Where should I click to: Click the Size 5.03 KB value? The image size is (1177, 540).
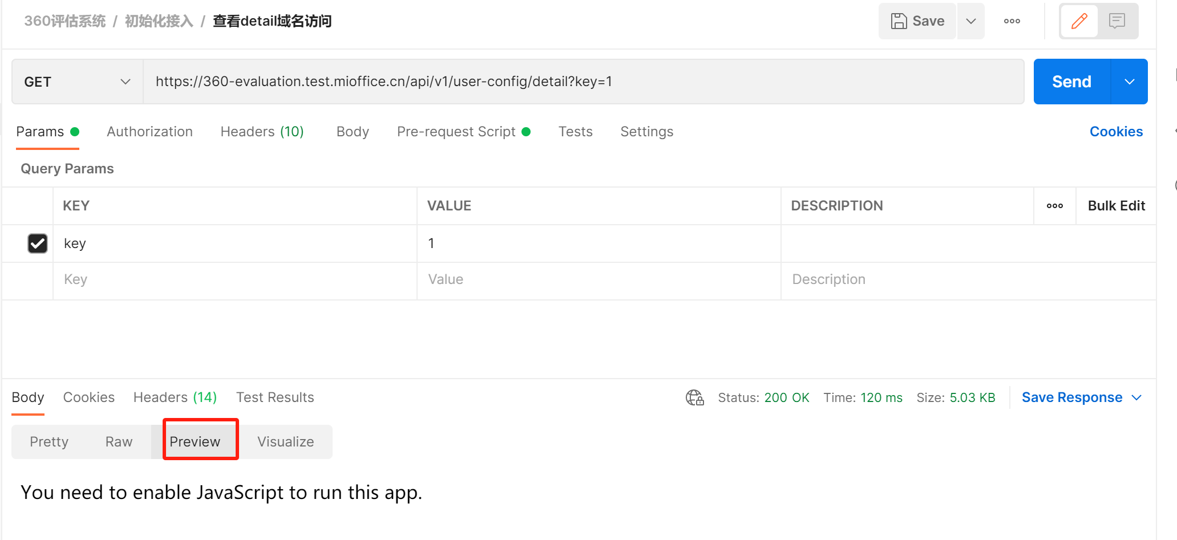pos(972,397)
